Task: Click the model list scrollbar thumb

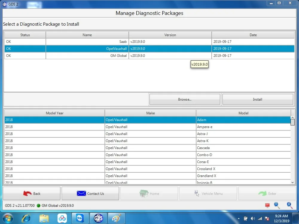Action: (292, 122)
